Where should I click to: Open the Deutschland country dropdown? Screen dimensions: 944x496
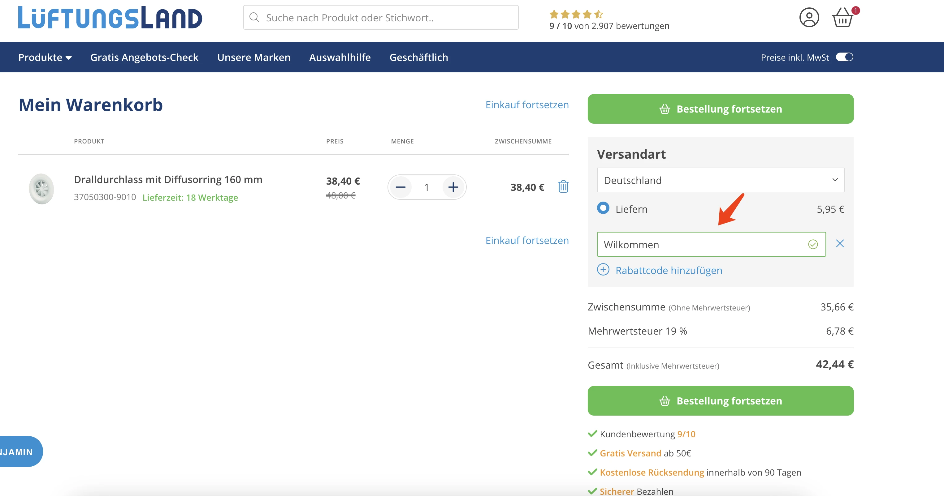721,180
